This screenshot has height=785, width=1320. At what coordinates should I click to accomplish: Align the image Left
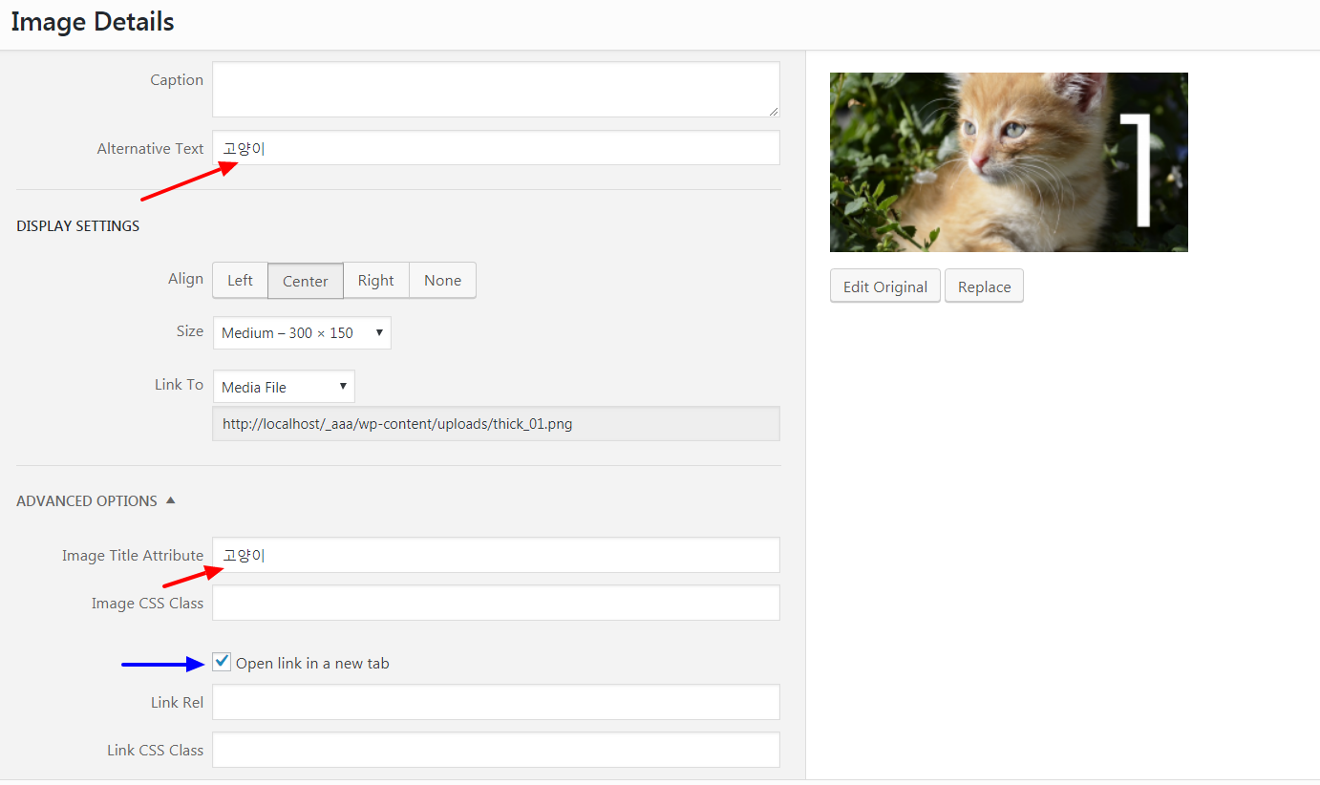[x=240, y=281]
